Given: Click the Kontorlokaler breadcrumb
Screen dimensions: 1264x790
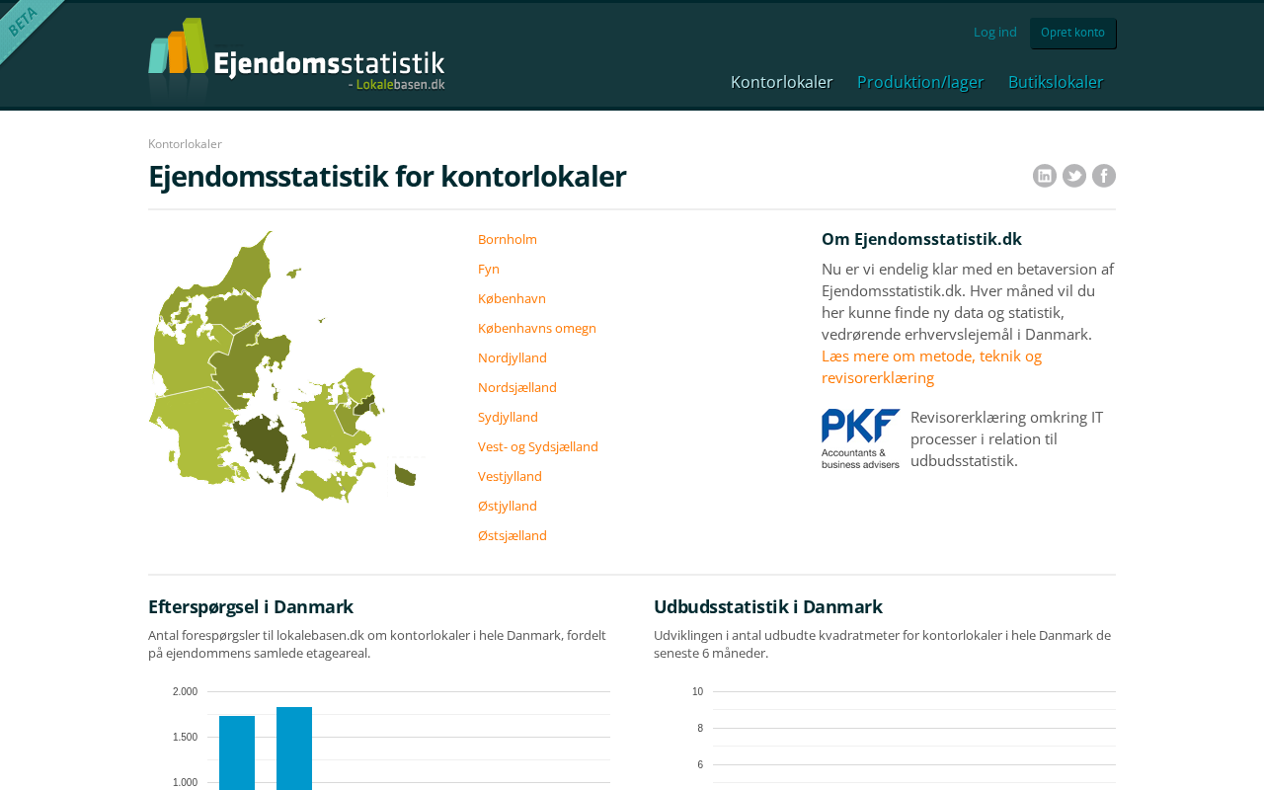Looking at the screenshot, I should click(x=185, y=144).
